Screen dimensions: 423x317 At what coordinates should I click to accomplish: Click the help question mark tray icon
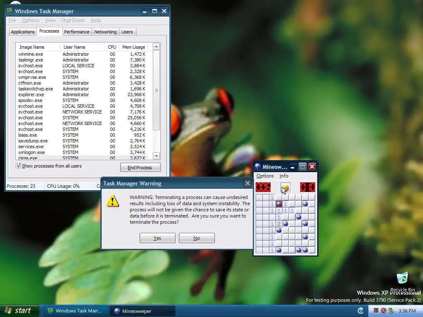coord(360,311)
